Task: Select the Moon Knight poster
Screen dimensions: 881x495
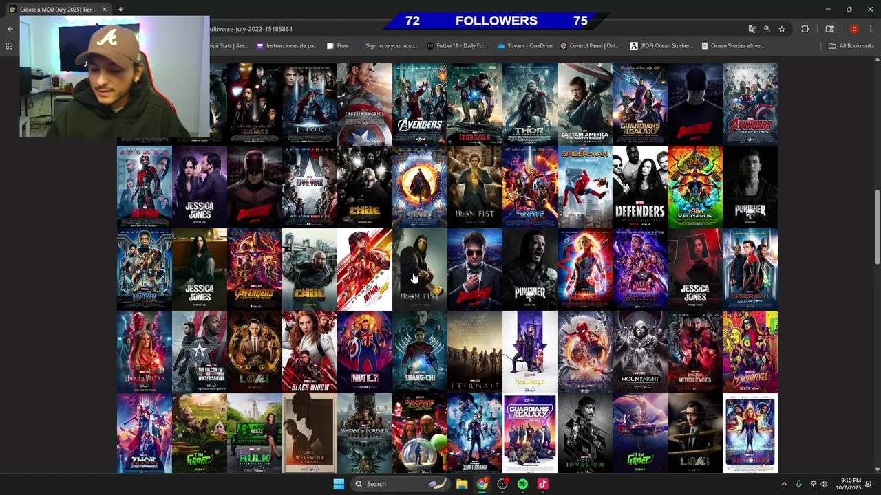Action: 640,352
